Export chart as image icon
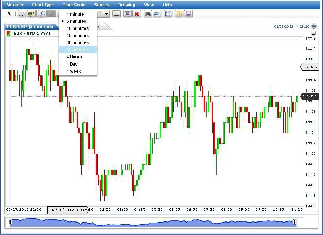323x235 pixels. 157,14
